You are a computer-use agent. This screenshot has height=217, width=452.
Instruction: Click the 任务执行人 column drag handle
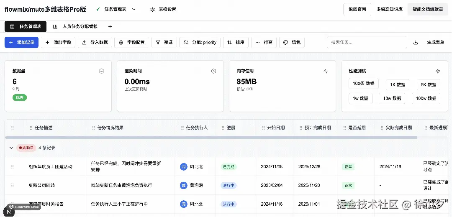[182, 128]
